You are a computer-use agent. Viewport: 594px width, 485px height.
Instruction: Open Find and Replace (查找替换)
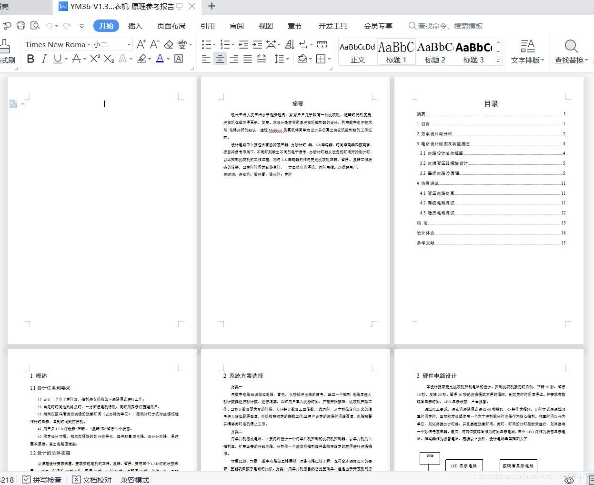tap(571, 51)
